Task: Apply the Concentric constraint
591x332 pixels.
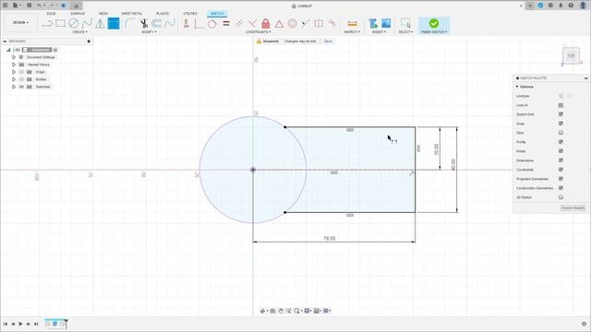Action: click(292, 24)
